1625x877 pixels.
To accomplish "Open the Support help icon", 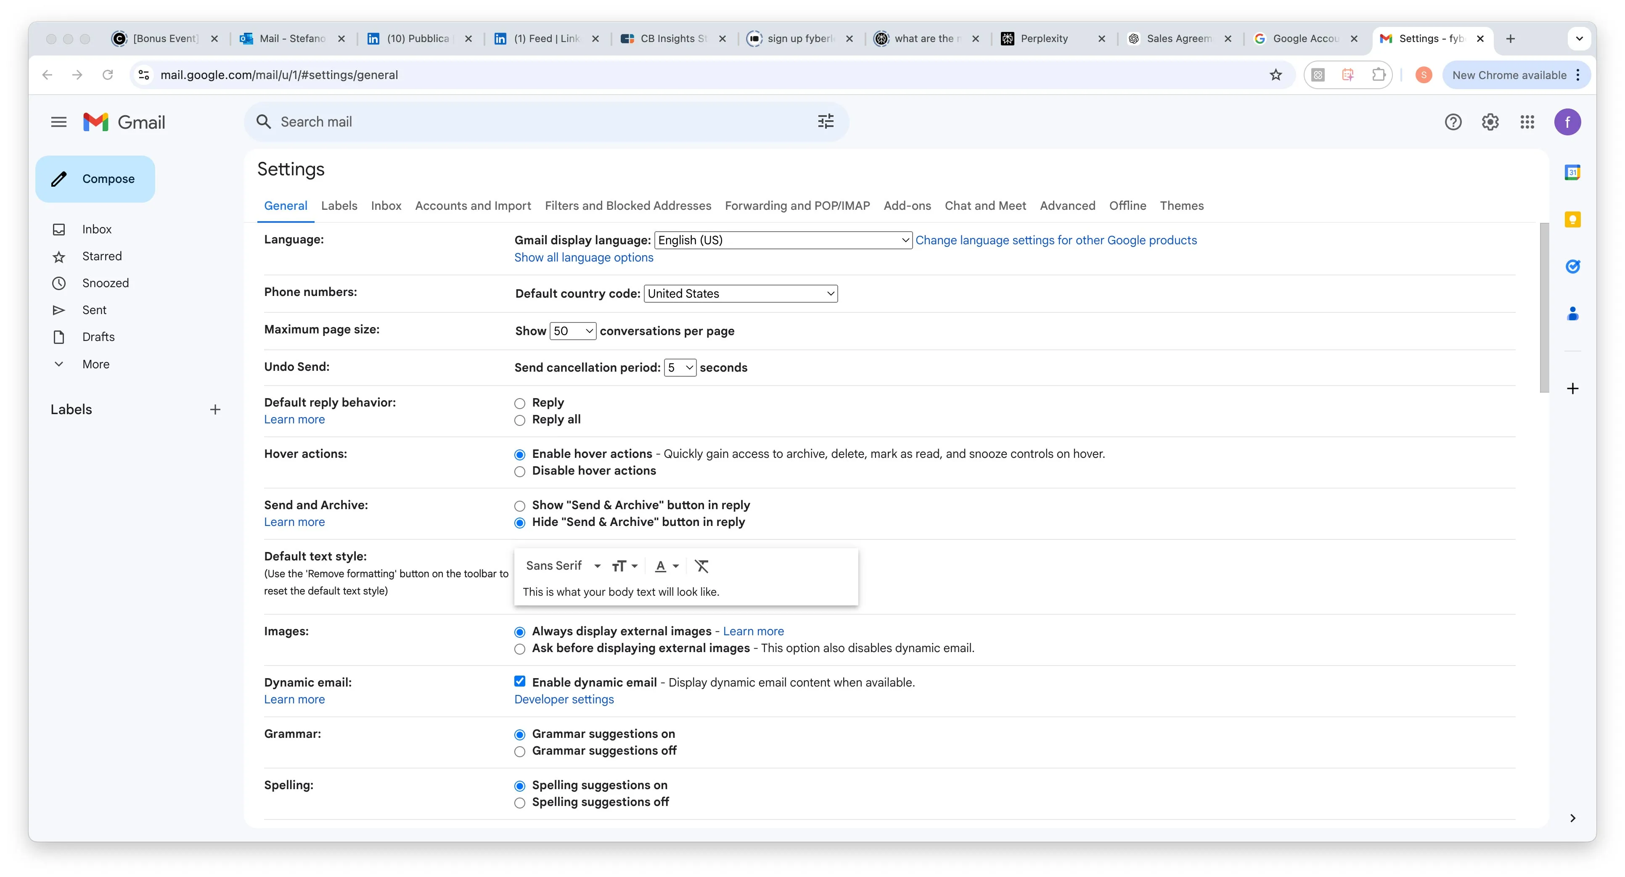I will click(1453, 122).
